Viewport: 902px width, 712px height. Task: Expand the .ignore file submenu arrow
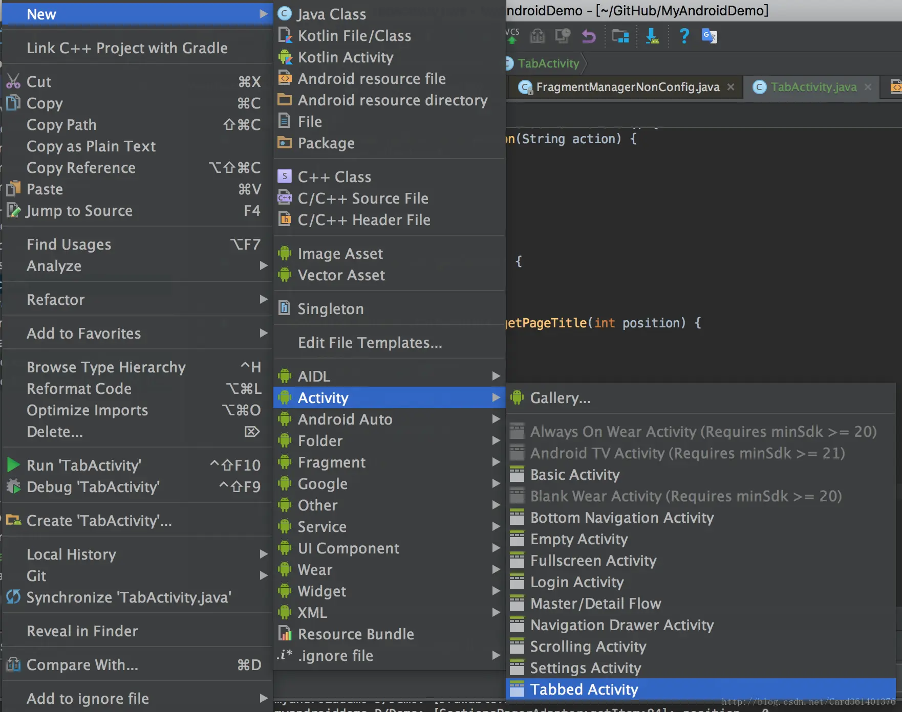(x=496, y=655)
